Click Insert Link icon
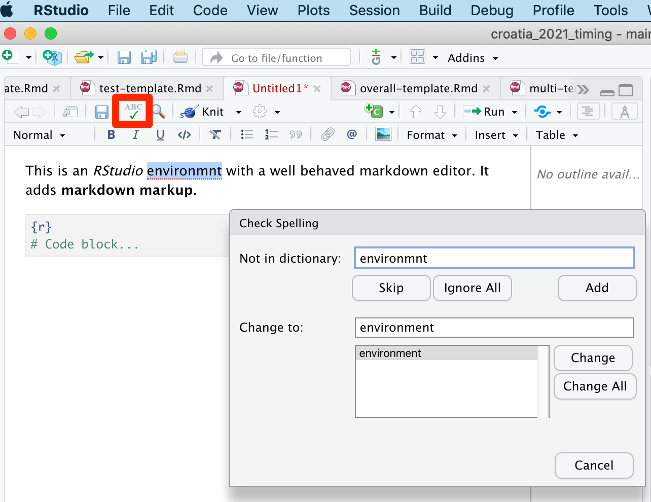This screenshot has width=651, height=502. 328,135
